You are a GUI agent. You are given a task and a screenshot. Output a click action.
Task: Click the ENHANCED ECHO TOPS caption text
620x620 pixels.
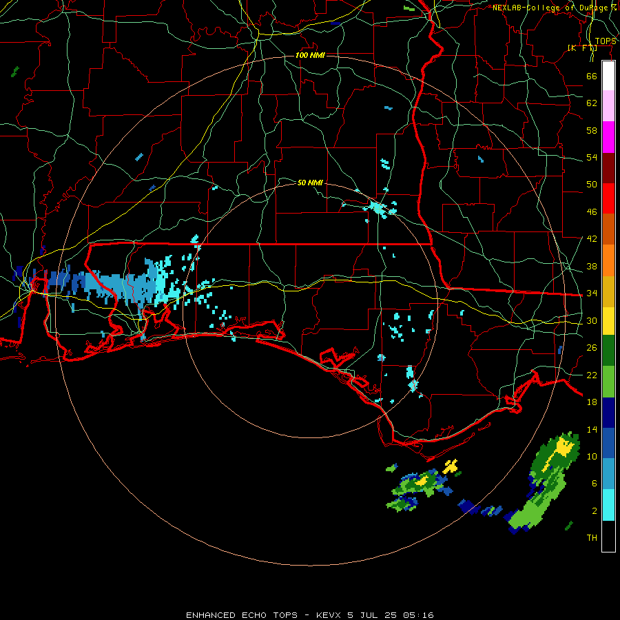[242, 615]
